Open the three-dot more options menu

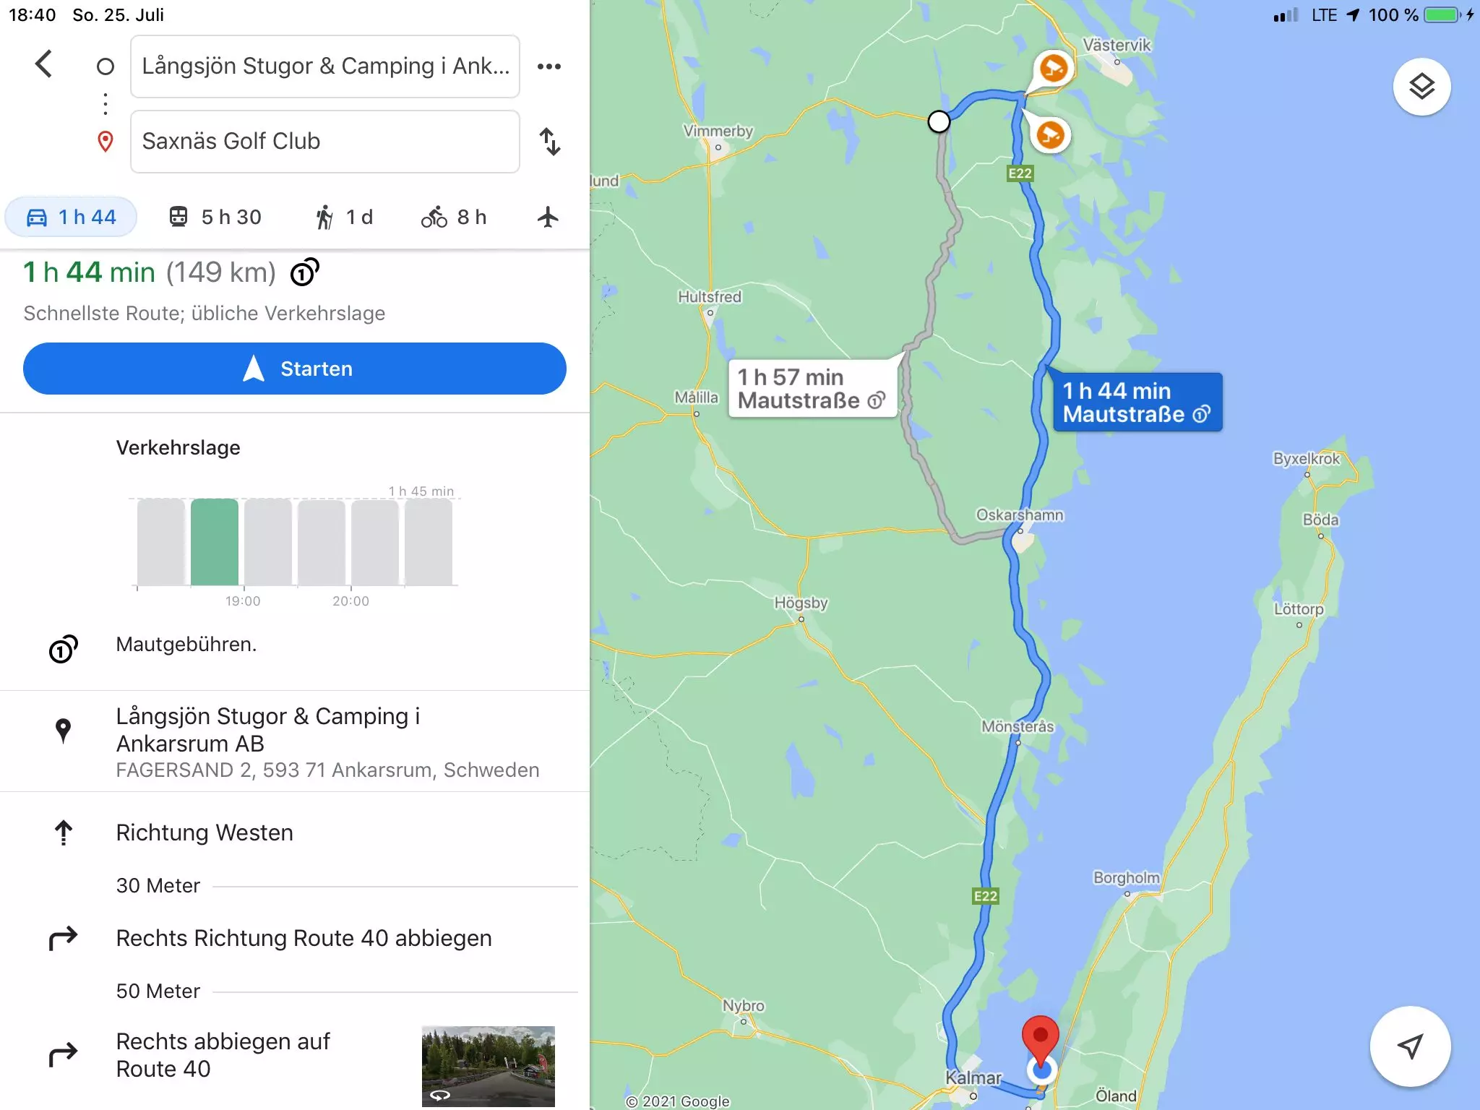549,66
